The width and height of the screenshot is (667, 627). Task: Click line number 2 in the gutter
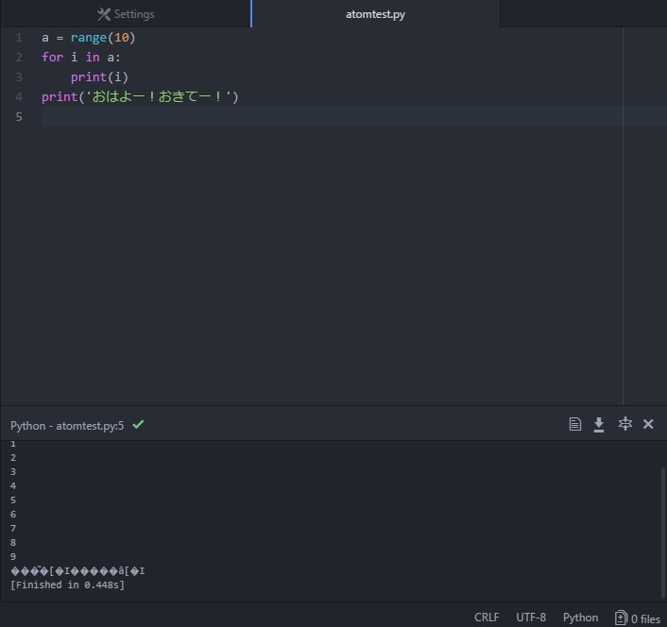[x=19, y=58]
